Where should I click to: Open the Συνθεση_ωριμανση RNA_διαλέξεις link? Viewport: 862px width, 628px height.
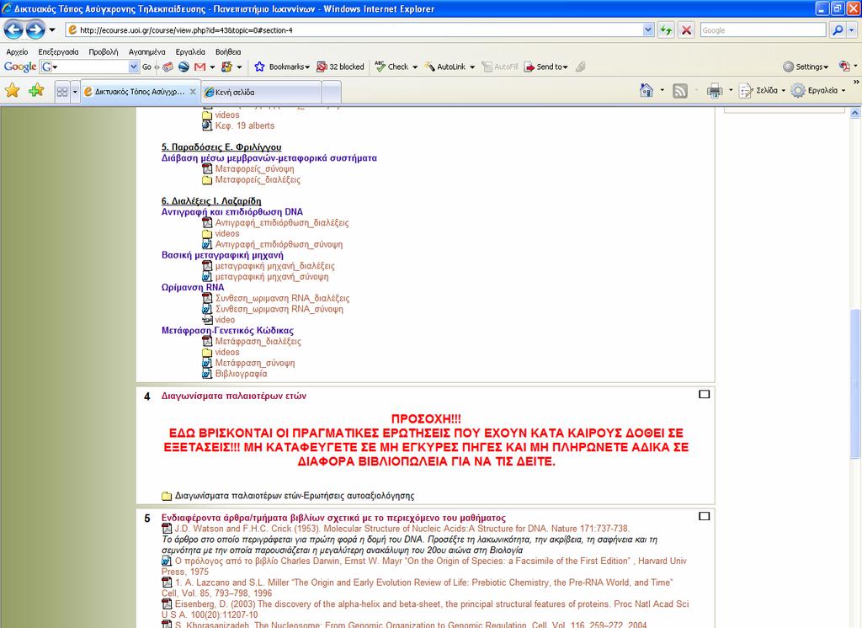click(283, 298)
